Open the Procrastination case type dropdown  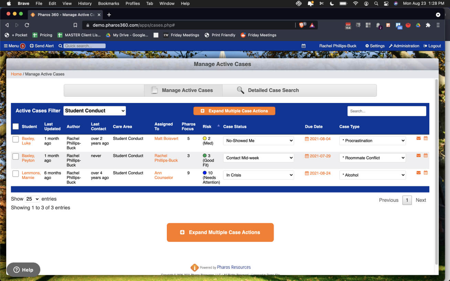pos(373,140)
